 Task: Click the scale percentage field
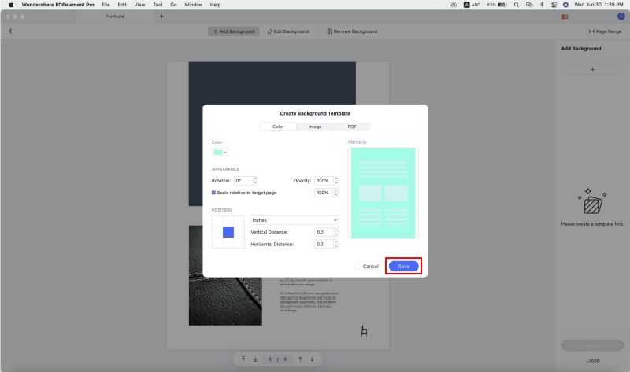324,193
